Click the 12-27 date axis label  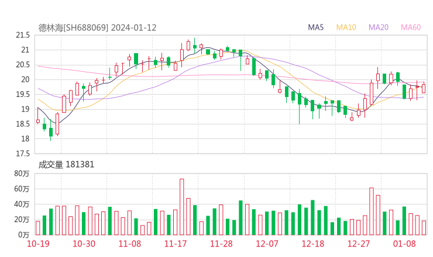359,244
